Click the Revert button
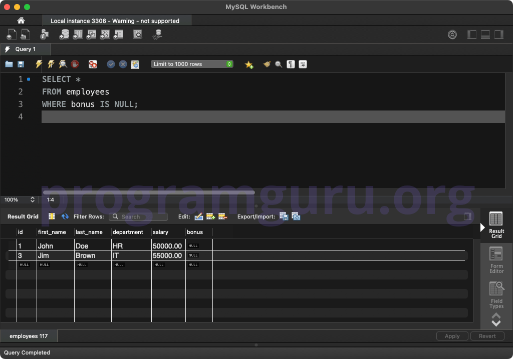 (487, 336)
